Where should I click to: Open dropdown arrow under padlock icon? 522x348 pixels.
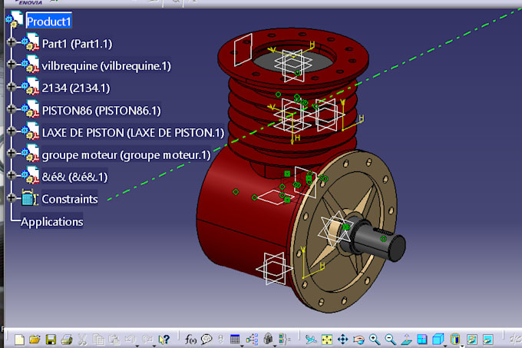(275, 346)
